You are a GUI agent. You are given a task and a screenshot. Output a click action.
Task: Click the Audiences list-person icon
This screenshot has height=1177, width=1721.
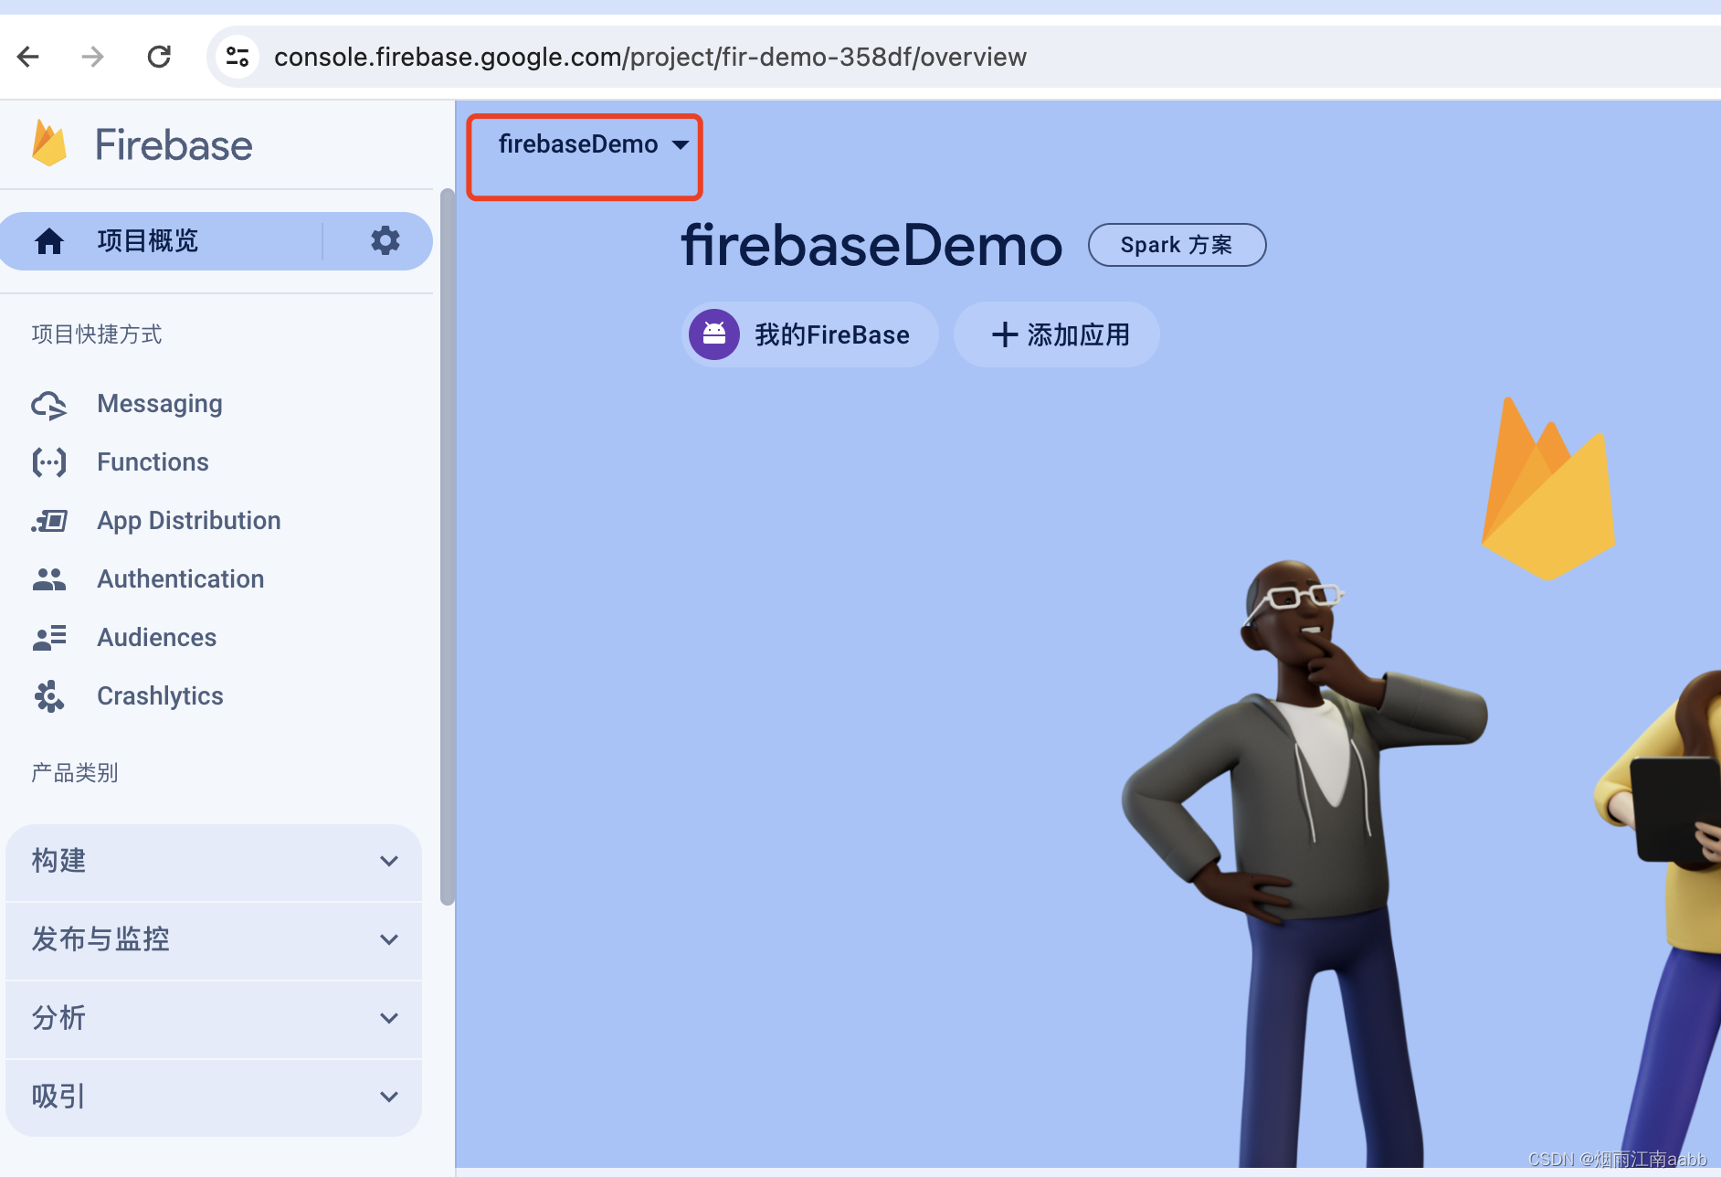(x=49, y=638)
